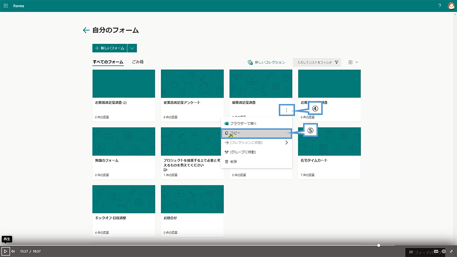The width and height of the screenshot is (457, 257).
Task: Open the お客様満足度調査 (2) form card
Action: coord(123,95)
